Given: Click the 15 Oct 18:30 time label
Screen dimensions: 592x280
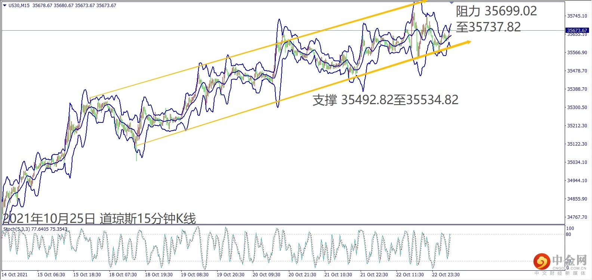Looking at the screenshot, I should point(87,275).
